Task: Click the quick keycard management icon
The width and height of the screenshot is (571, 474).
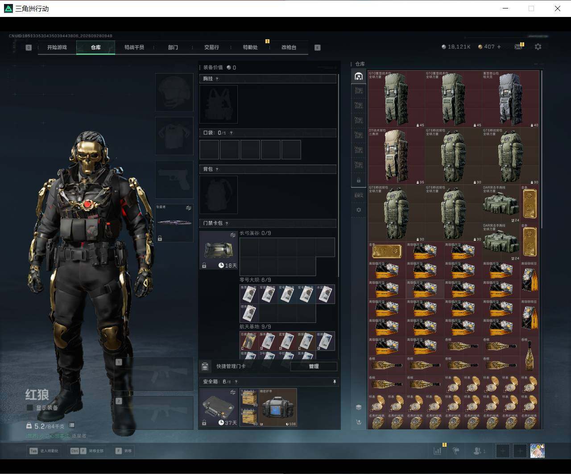Action: point(205,367)
